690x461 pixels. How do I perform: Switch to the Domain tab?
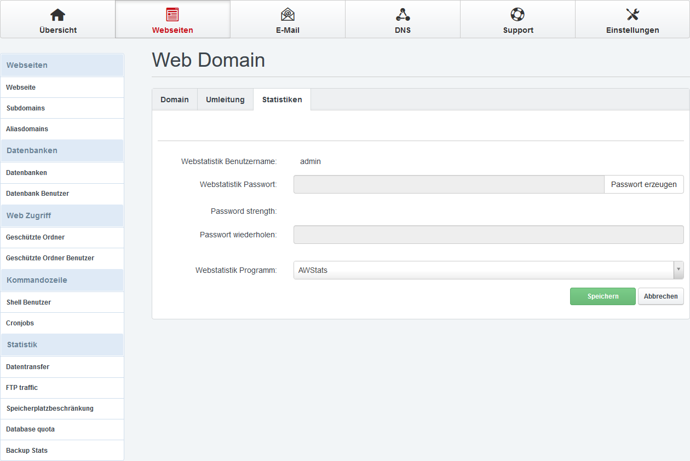174,100
